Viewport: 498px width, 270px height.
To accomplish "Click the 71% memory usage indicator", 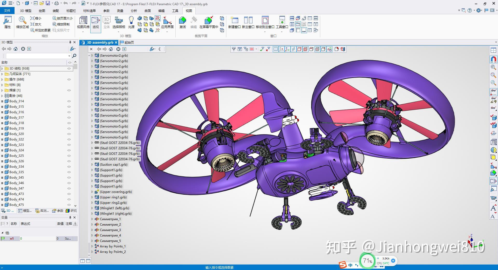I will 367,261.
